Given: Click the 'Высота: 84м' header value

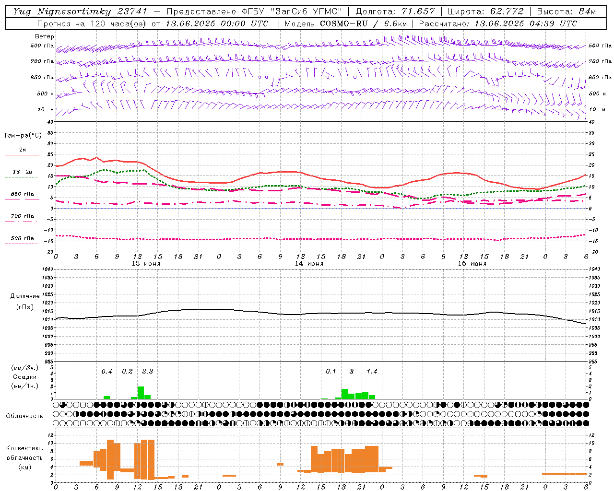Looking at the screenshot, I should click(x=566, y=12).
